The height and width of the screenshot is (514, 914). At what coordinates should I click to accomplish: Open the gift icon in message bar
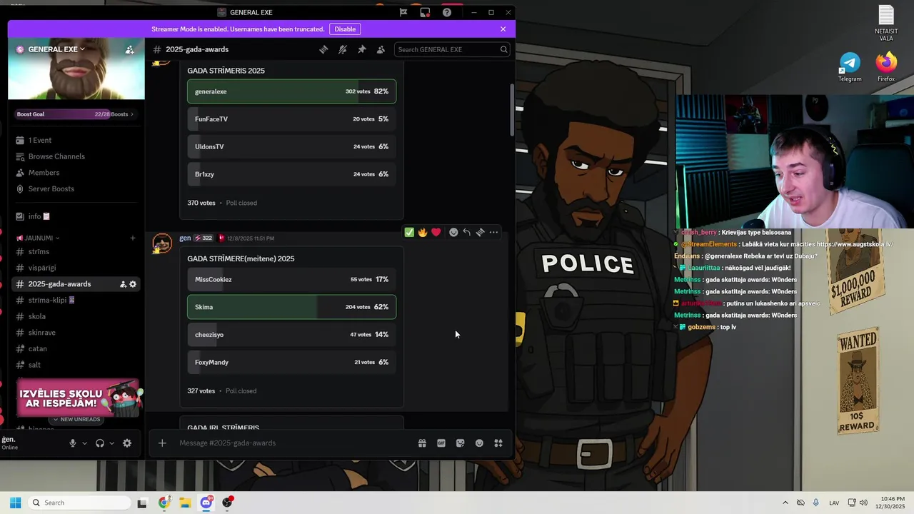(422, 443)
